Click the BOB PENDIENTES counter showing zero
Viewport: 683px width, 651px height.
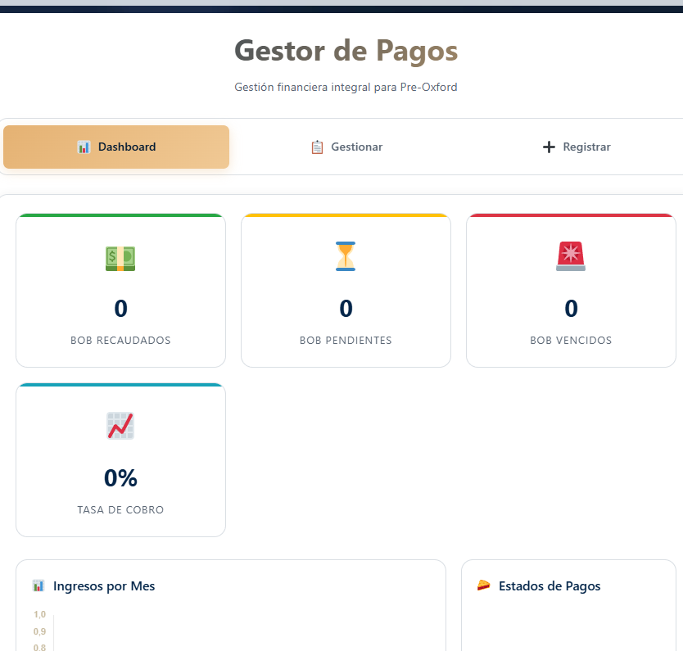coord(346,309)
